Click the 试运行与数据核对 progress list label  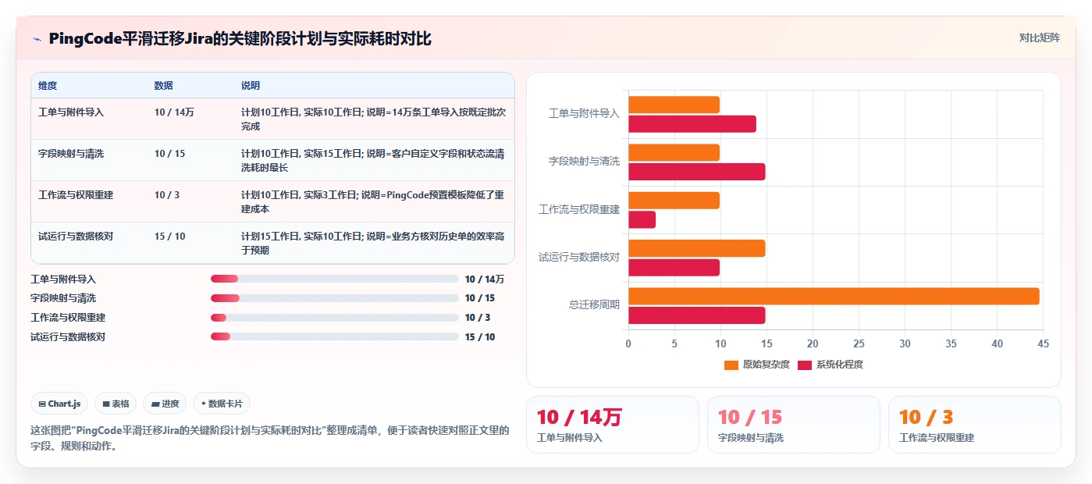68,337
